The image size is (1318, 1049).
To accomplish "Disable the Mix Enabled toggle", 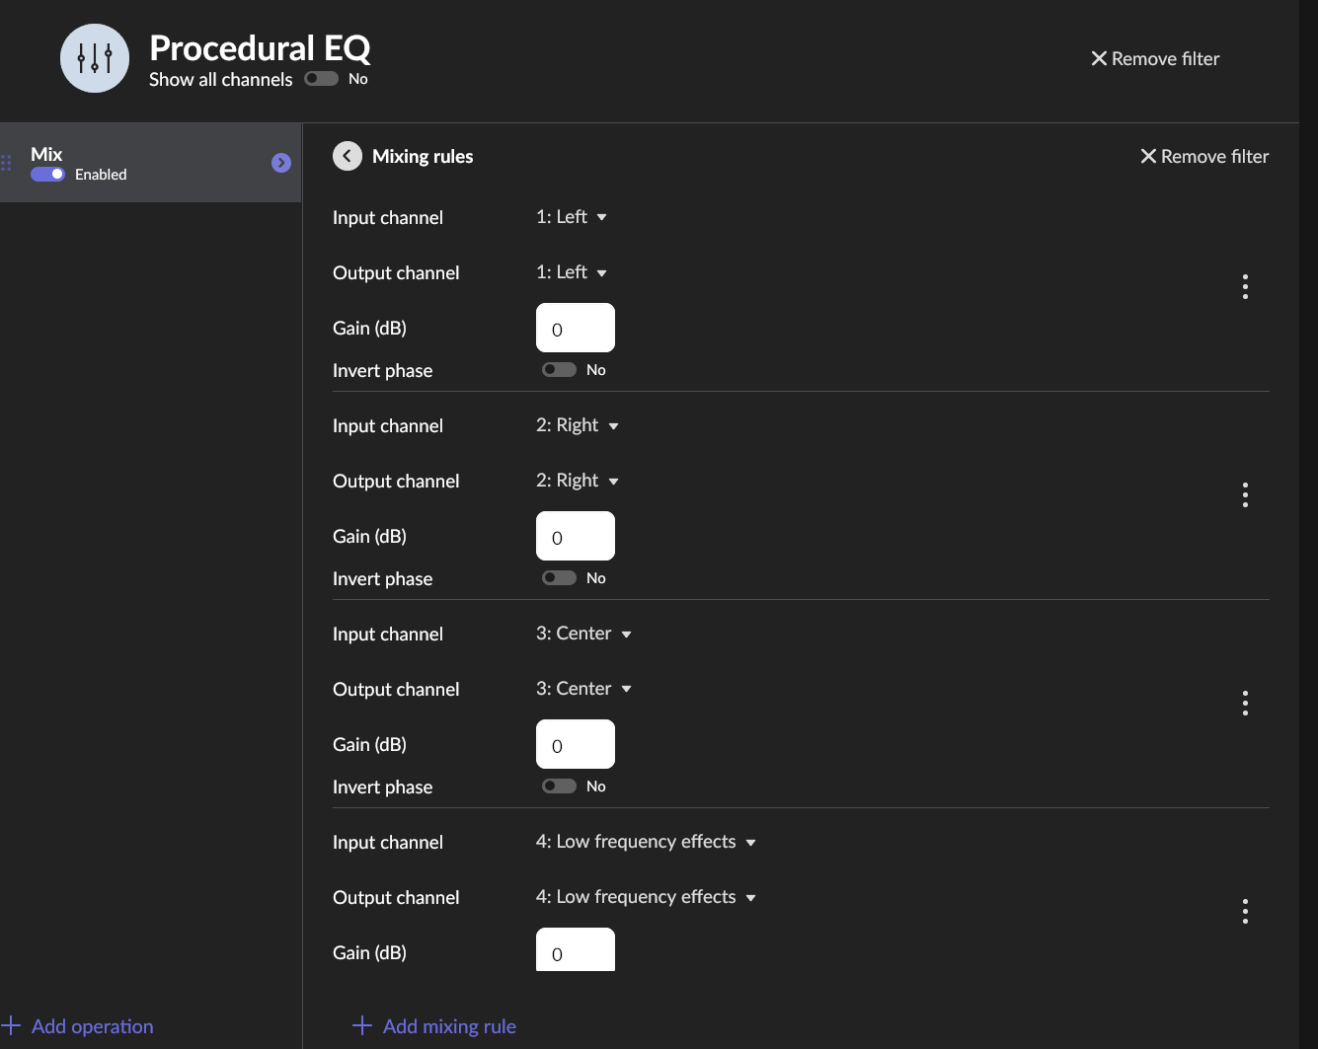I will pyautogui.click(x=47, y=175).
